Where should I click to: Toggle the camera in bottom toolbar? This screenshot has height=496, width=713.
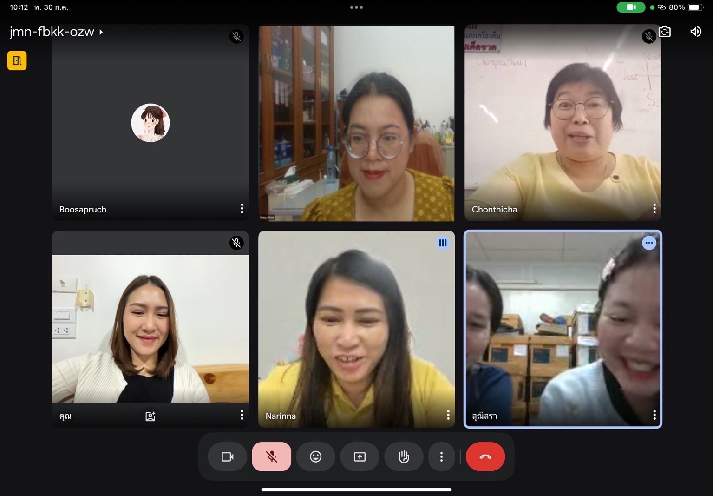click(228, 456)
